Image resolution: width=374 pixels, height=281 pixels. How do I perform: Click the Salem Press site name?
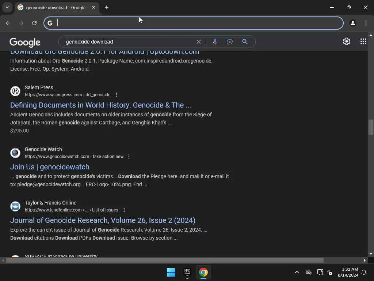coord(39,87)
